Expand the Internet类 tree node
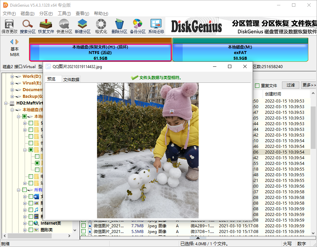The width and height of the screenshot is (317, 247). (25, 224)
